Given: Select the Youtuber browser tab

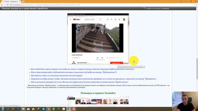Looking at the screenshot, I should point(11,2).
